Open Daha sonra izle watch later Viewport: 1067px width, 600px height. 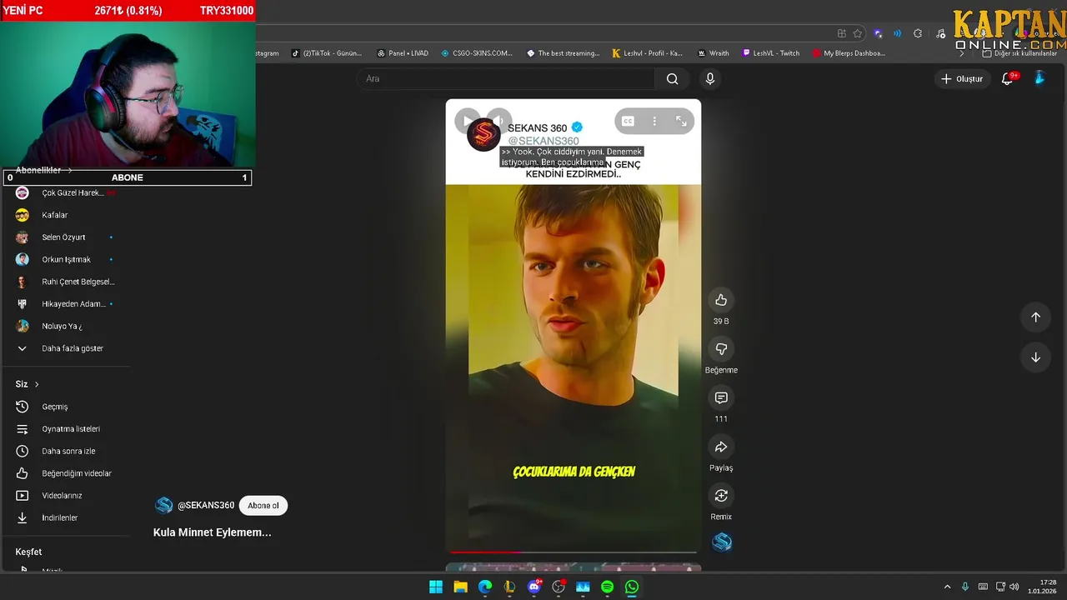click(67, 451)
